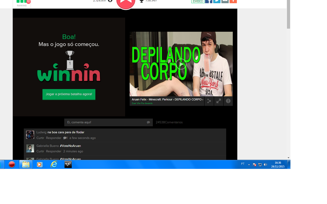The image size is (327, 204).
Task: Click the Show desktop strip
Action: point(289,164)
